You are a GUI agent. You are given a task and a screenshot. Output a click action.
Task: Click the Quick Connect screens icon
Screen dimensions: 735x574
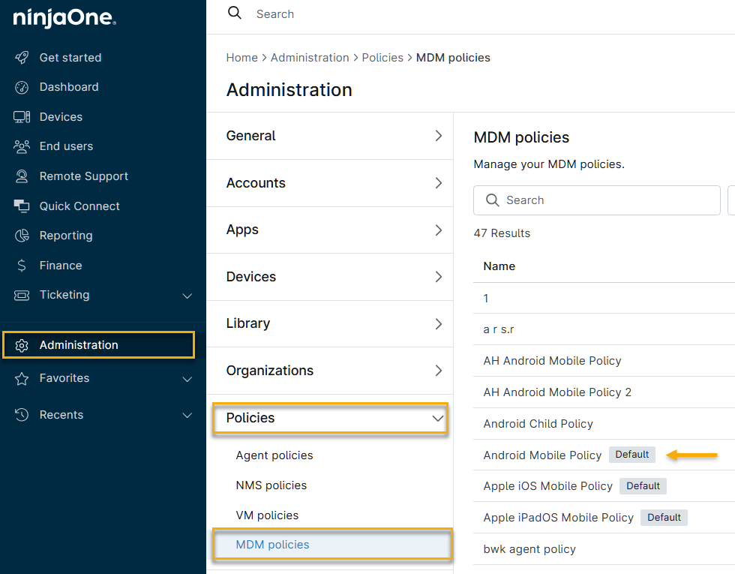[x=22, y=206]
